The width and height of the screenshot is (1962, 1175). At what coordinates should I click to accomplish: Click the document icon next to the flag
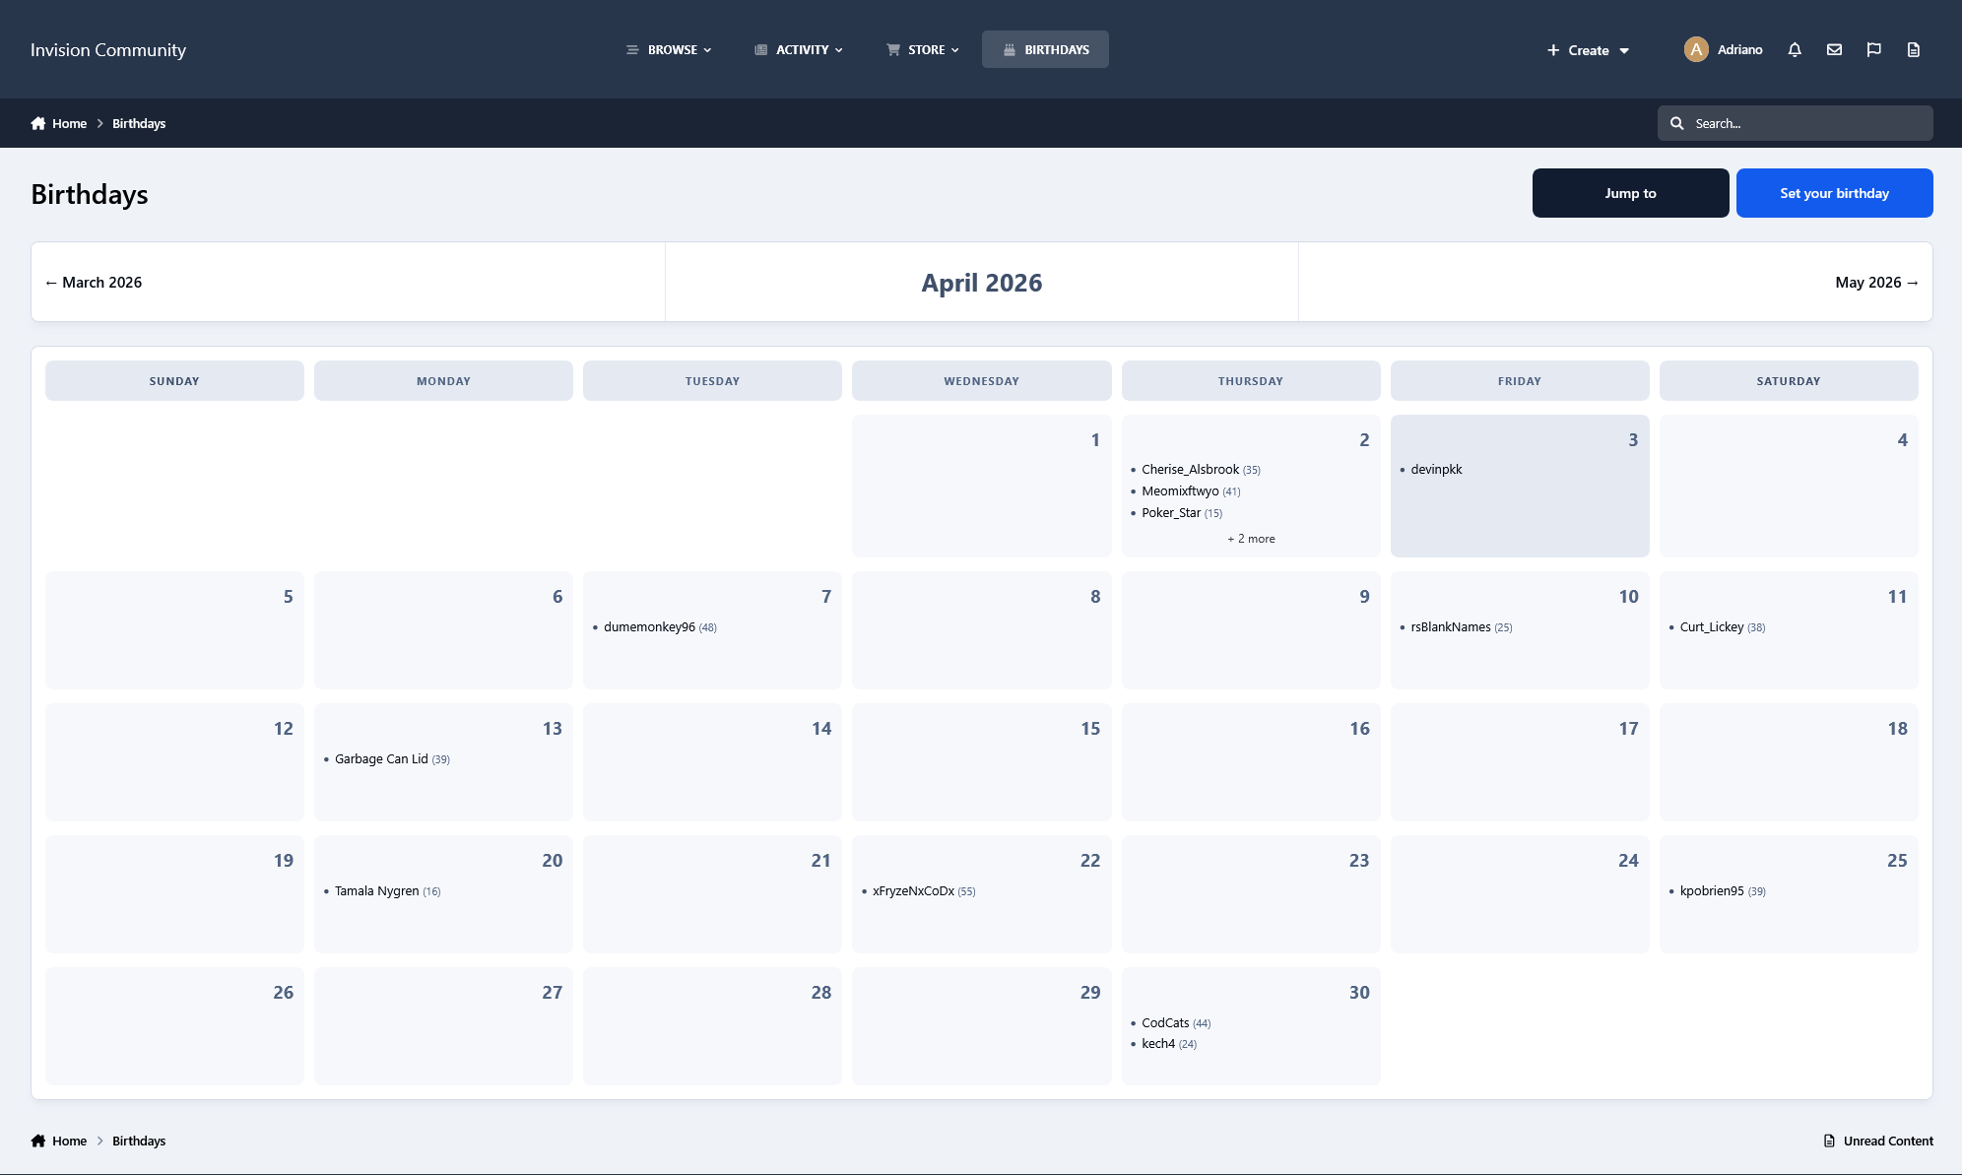(x=1913, y=49)
